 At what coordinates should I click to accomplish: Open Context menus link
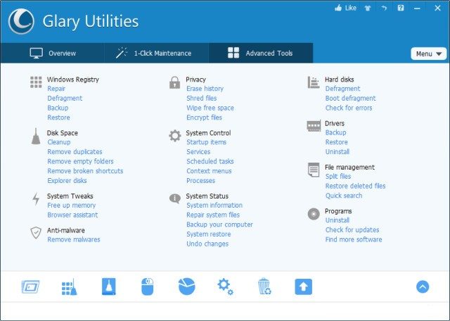[x=209, y=171]
